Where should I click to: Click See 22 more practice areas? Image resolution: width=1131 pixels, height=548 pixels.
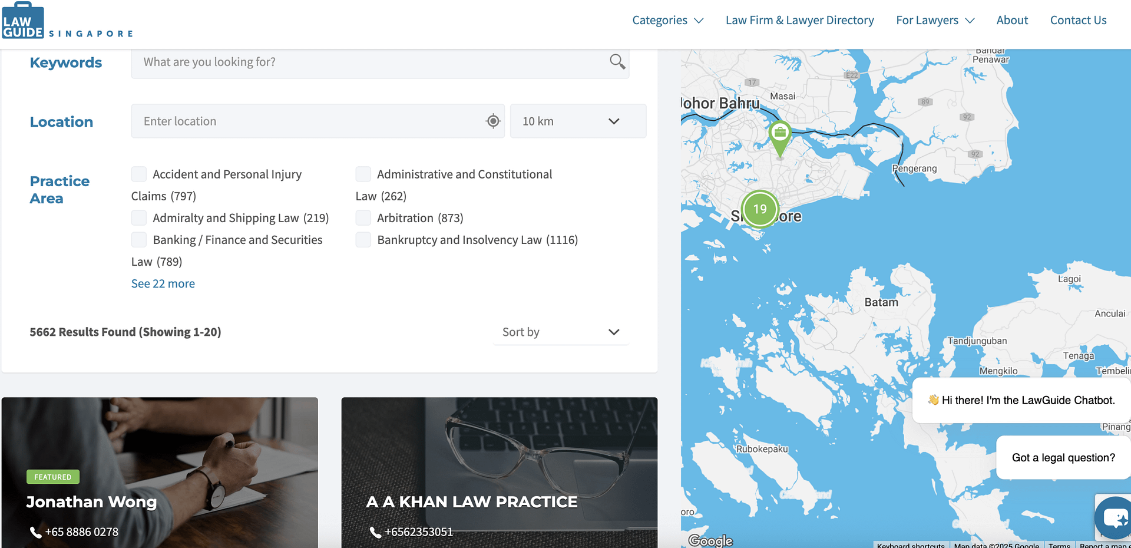click(x=163, y=283)
